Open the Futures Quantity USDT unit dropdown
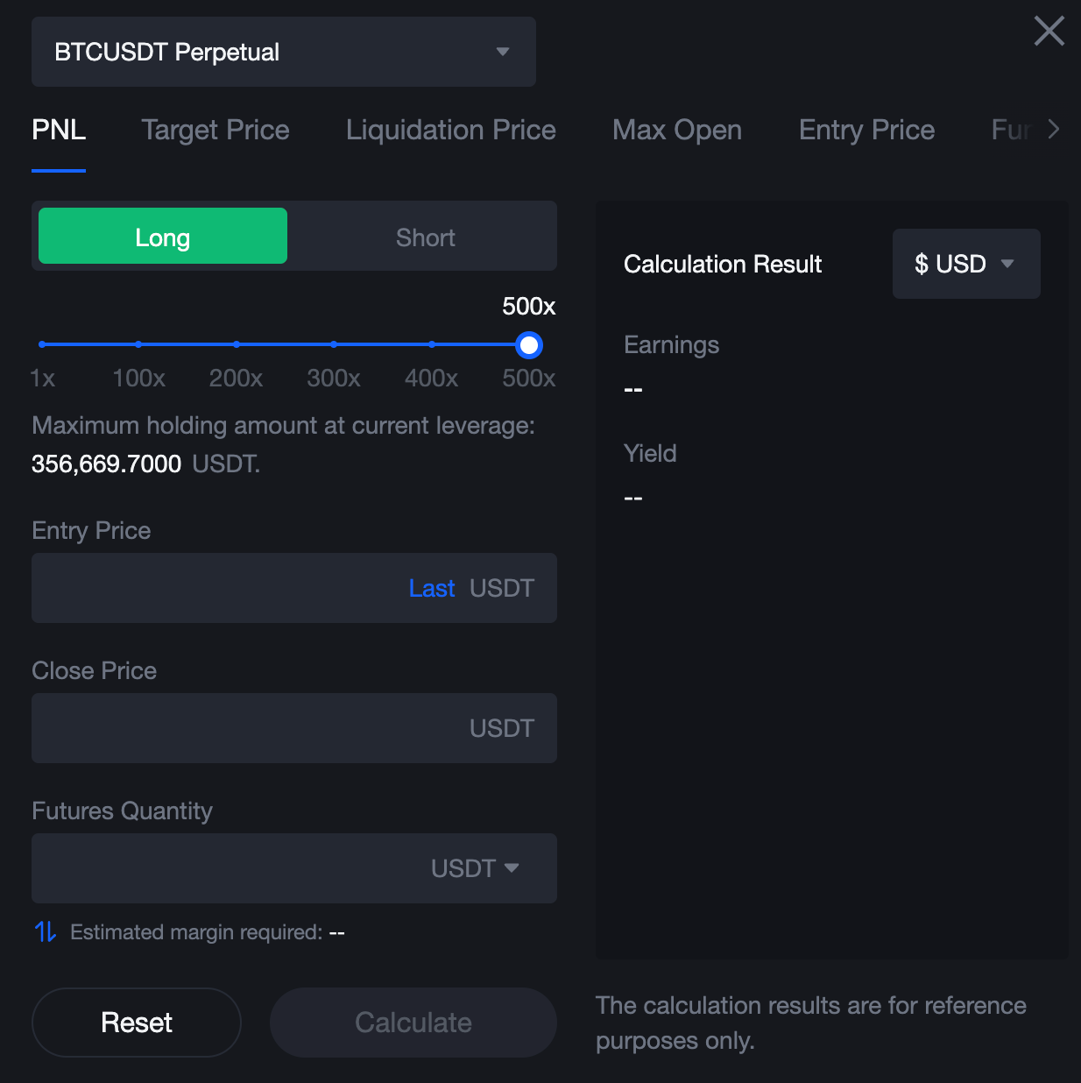The image size is (1081, 1083). pos(476,868)
